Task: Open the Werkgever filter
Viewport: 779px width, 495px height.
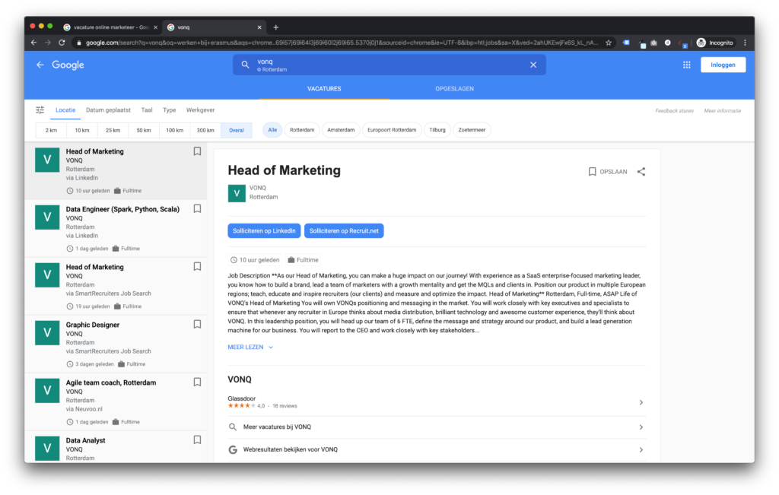Action: (x=200, y=110)
